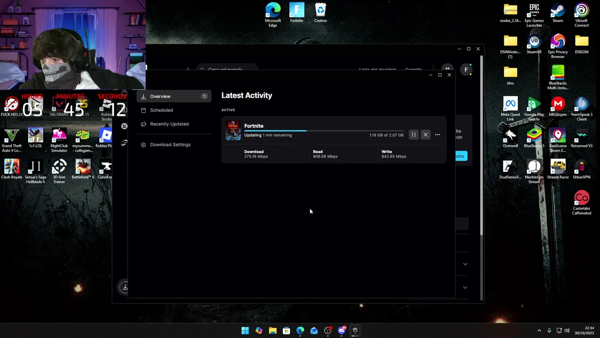Open the UrbanVPN shortcut
Image resolution: width=600 pixels, height=338 pixels.
click(582, 170)
